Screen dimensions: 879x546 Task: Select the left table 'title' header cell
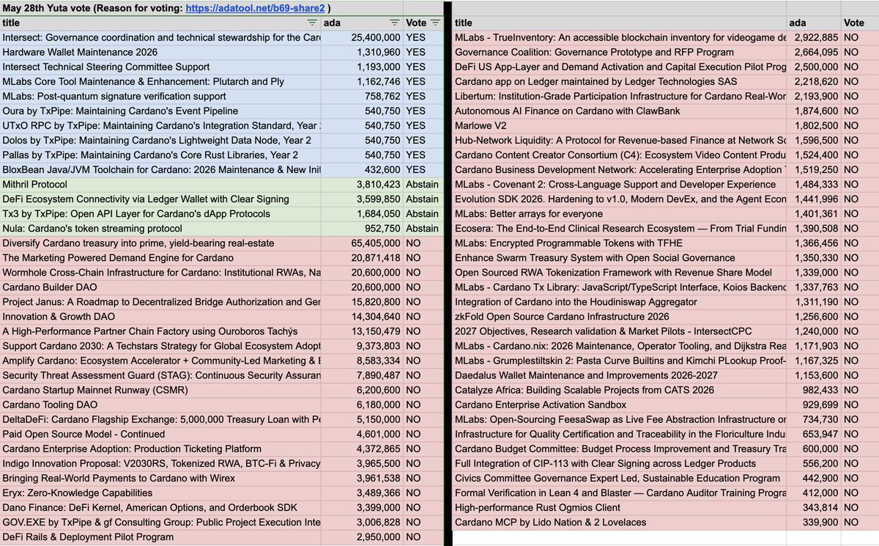pyautogui.click(x=160, y=23)
